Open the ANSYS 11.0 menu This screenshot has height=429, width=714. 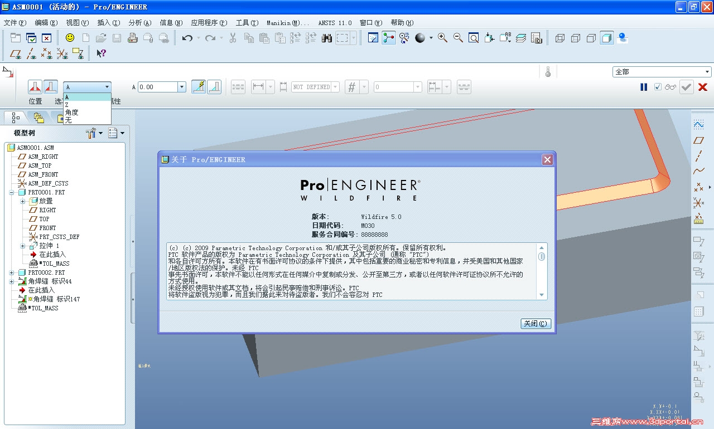(335, 23)
